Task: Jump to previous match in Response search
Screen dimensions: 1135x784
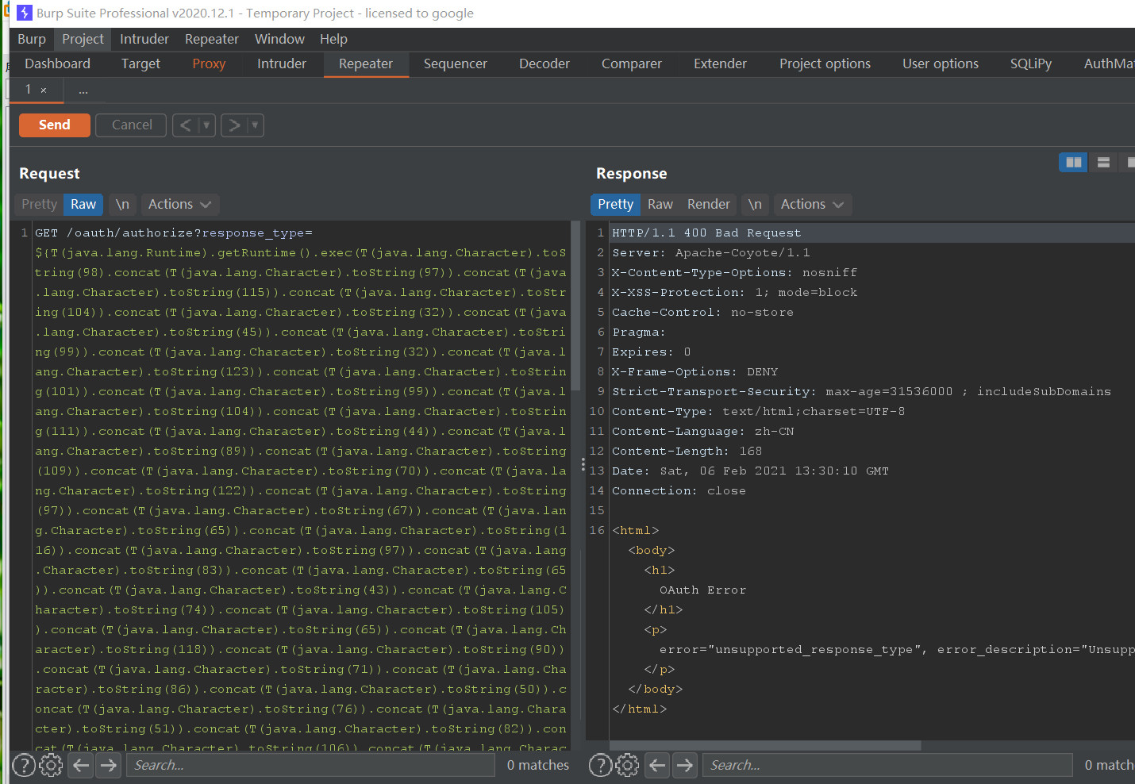Action: coord(657,765)
